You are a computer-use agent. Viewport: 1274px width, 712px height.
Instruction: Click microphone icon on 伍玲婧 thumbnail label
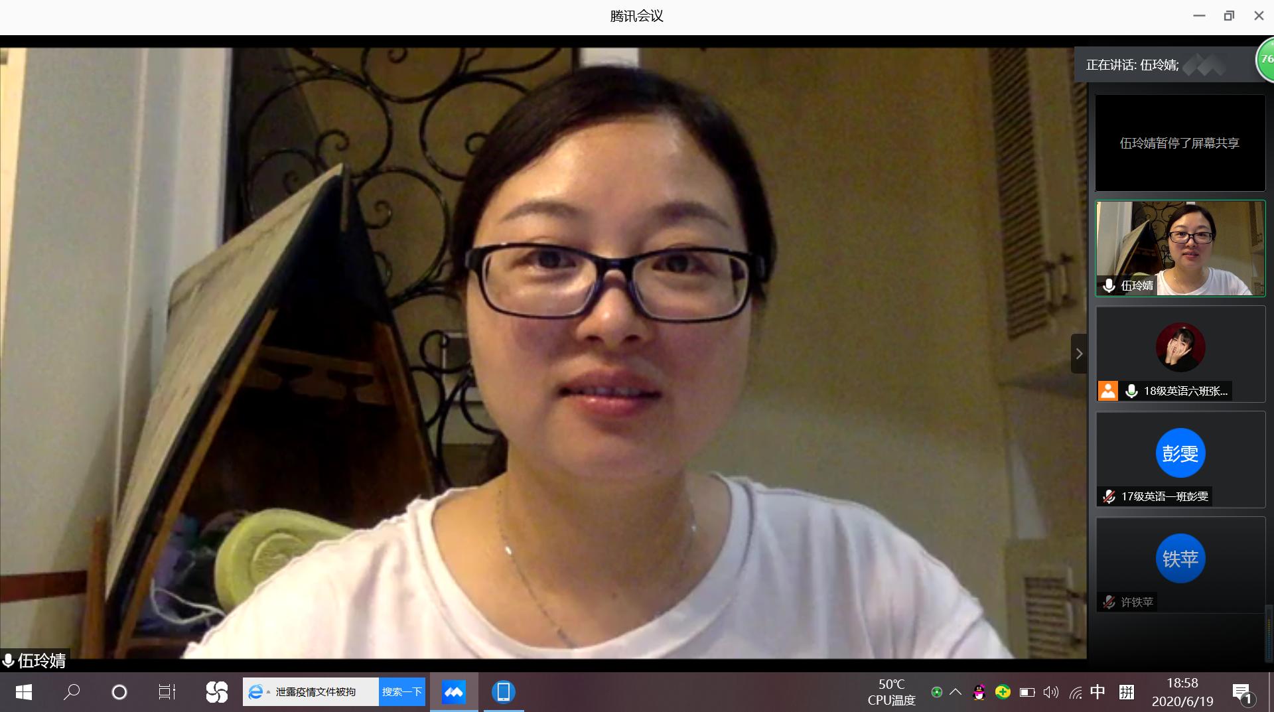[1109, 285]
